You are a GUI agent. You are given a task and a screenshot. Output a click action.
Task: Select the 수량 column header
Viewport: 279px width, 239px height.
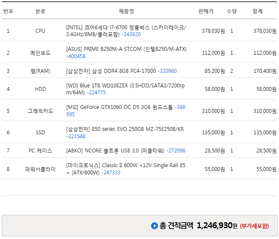232,11
